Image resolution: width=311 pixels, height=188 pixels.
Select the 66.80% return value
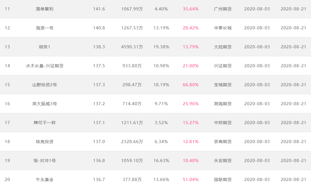[191, 85]
